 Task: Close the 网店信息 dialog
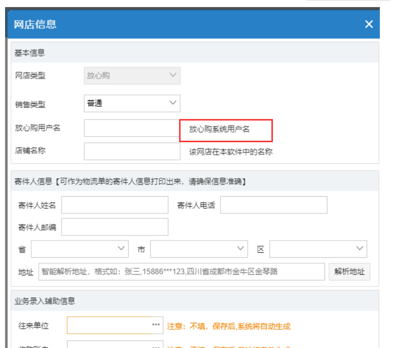point(369,24)
